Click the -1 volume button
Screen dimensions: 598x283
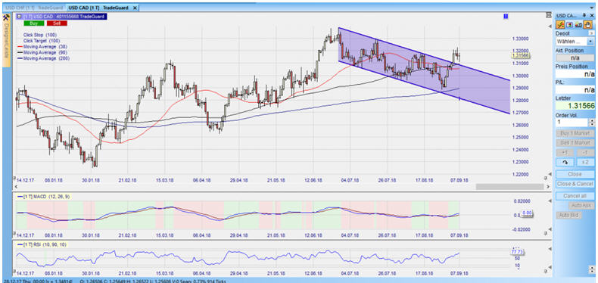click(585, 153)
